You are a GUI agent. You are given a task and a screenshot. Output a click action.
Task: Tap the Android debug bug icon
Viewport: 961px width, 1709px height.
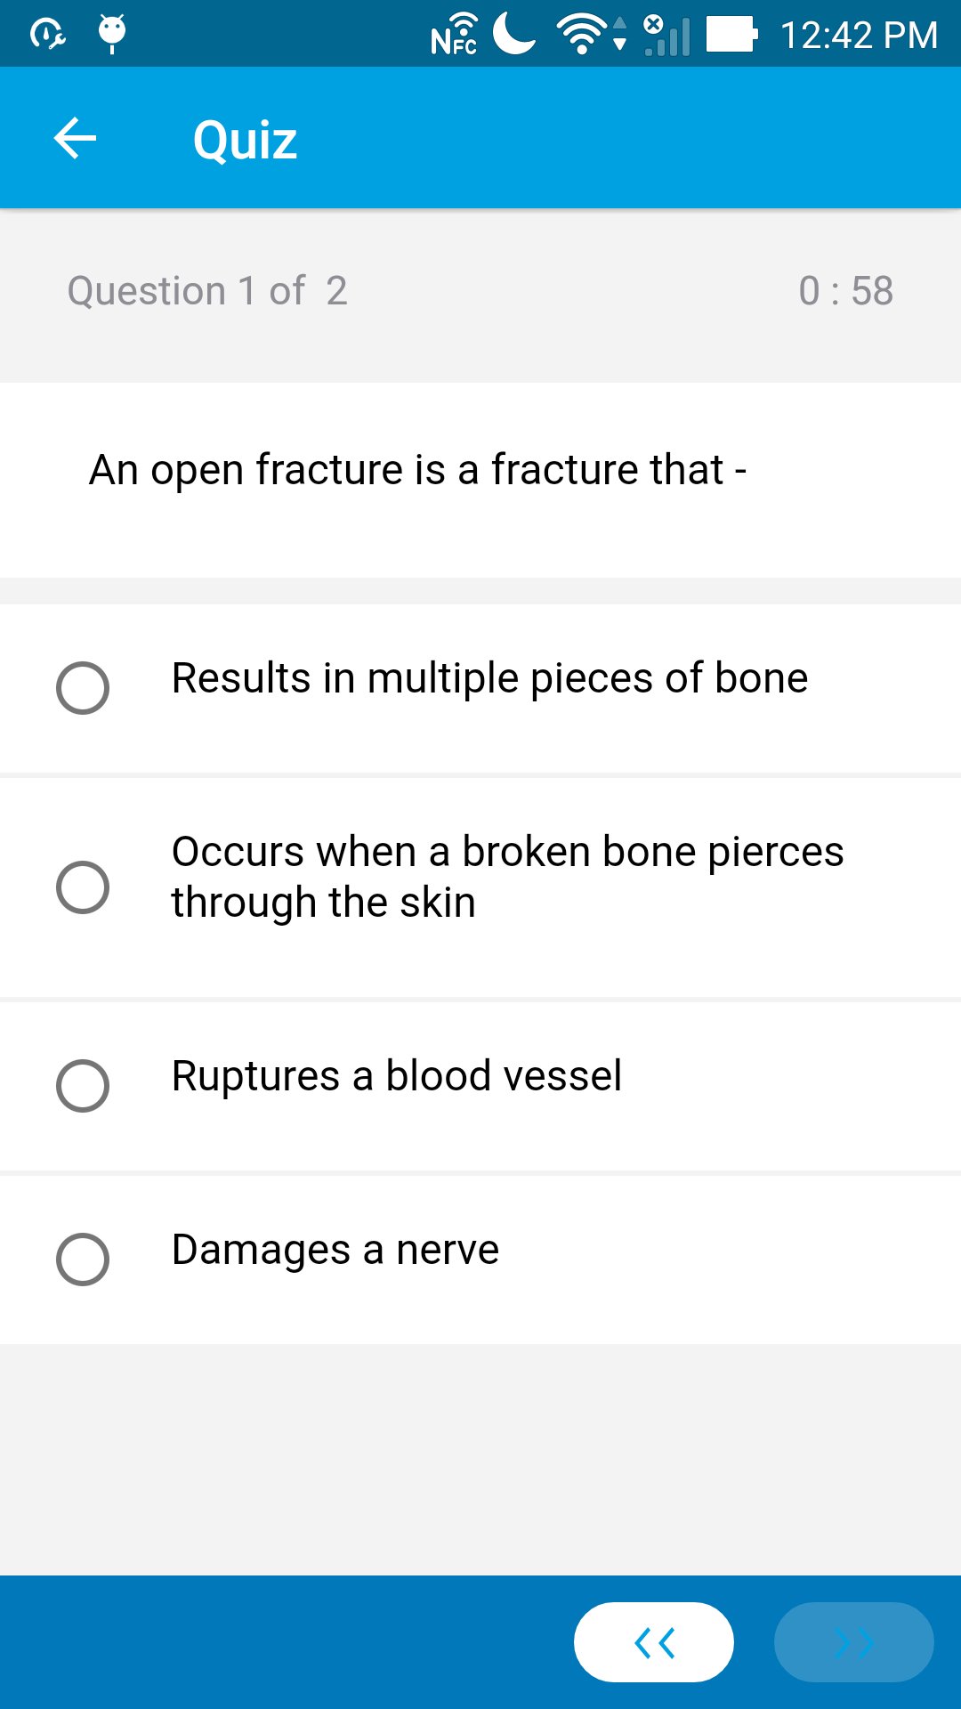click(x=112, y=34)
